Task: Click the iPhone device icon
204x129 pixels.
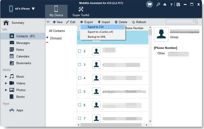Action: pos(11,9)
